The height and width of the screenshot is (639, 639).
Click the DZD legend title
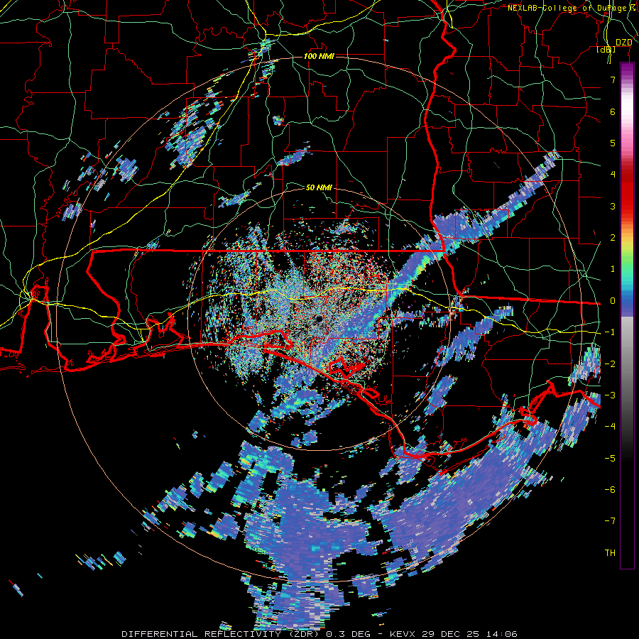pyautogui.click(x=624, y=43)
